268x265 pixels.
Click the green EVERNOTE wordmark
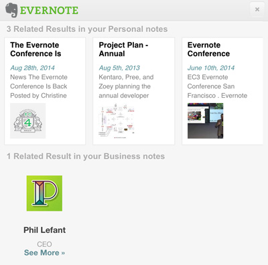coord(49,11)
